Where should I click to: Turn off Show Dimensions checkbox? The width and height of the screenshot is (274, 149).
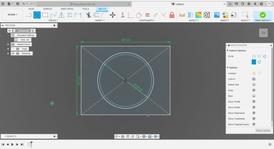coord(254,113)
